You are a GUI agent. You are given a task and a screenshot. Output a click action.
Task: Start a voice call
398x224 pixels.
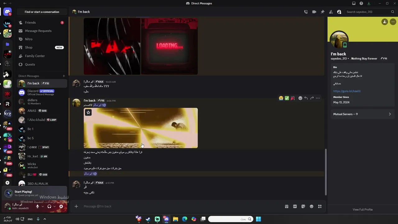tap(306, 12)
